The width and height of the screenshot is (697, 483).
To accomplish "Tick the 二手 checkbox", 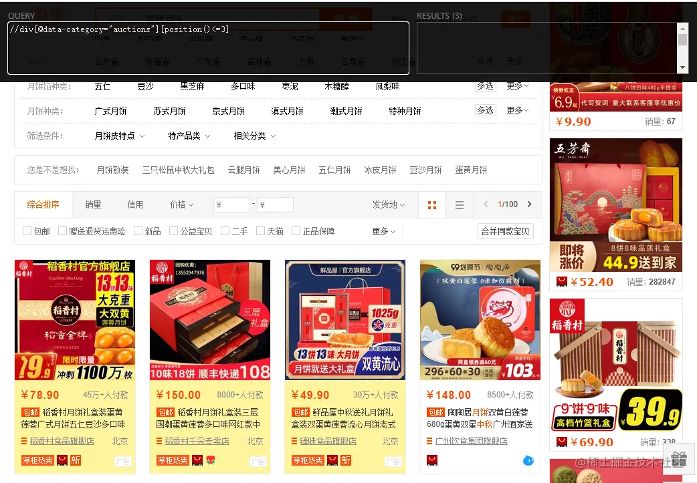I will point(225,231).
